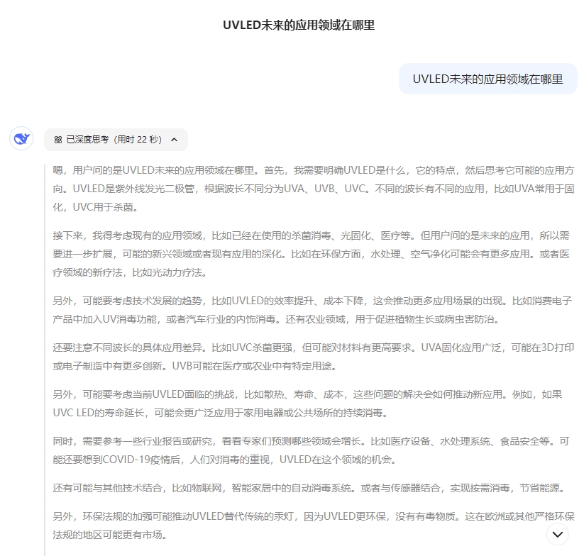Click the paragraph starting '嗯，用户问的是UVLED'
579x556 pixels.
click(x=314, y=189)
